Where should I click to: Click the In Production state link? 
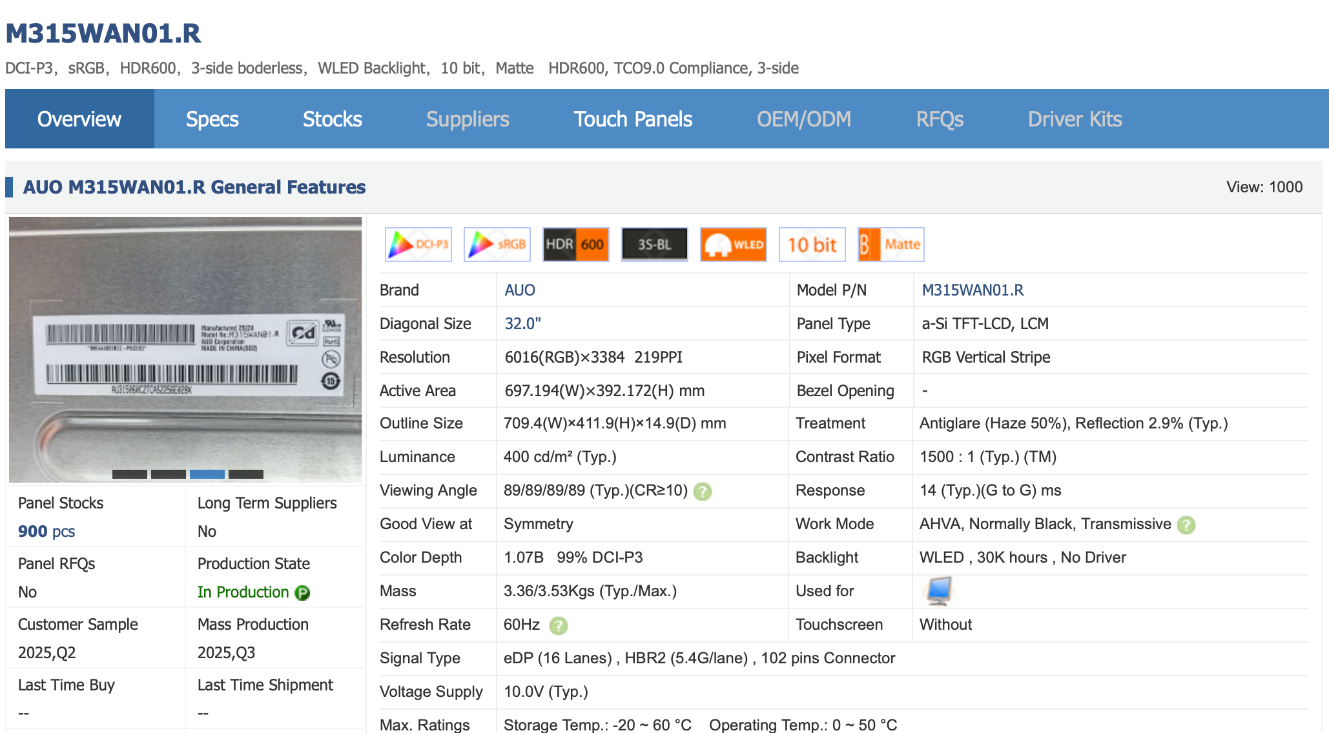243,592
